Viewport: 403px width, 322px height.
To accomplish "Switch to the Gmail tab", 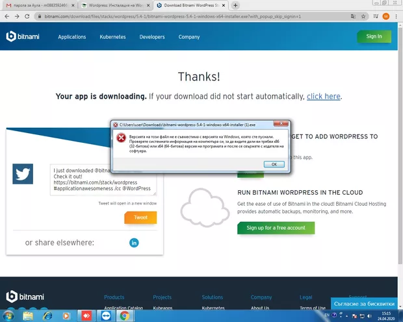I will point(40,5).
